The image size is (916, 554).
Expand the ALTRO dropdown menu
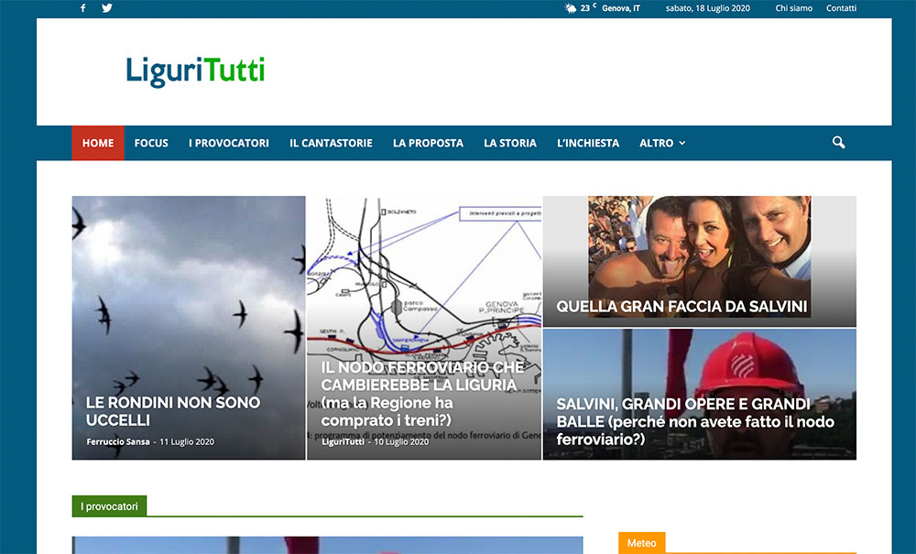661,143
